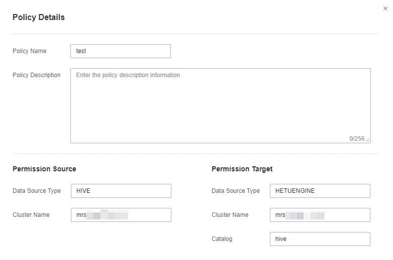Click Cluster Name label under Permission Target
393x260 pixels.
pyautogui.click(x=230, y=215)
